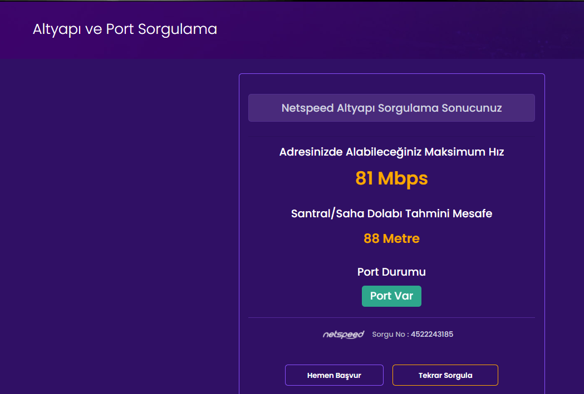This screenshot has height=394, width=584.
Task: Click the Sorgu No label
Action: pos(390,335)
